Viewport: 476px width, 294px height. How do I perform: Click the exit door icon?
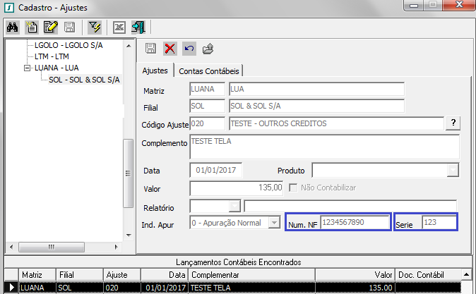click(138, 27)
